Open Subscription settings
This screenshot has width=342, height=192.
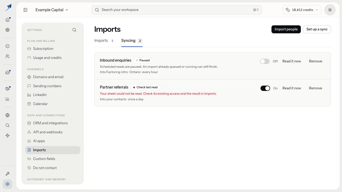[x=53, y=49]
